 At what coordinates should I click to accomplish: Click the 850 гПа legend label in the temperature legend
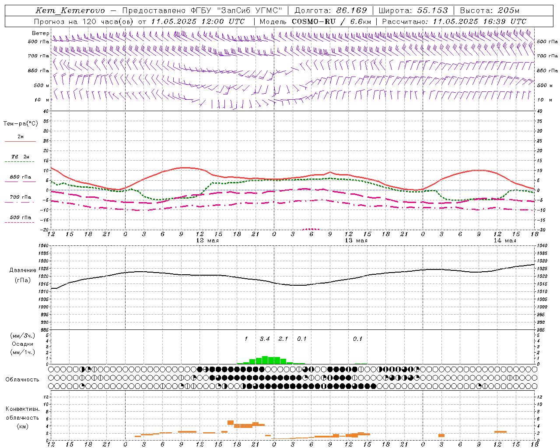tap(21, 177)
